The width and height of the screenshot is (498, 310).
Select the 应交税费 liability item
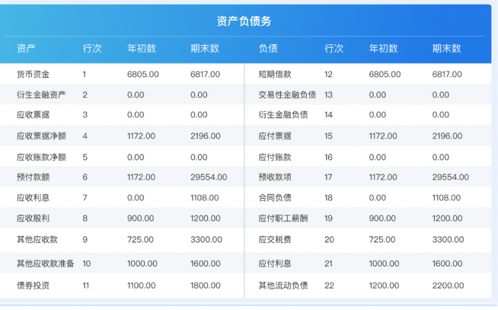[275, 239]
